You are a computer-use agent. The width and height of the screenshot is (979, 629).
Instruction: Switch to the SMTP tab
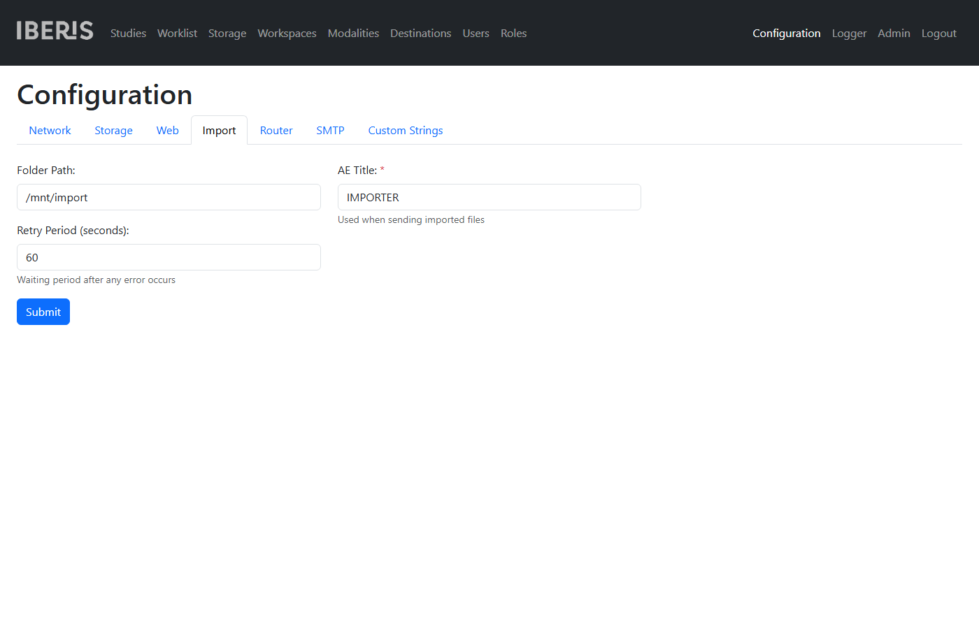[x=330, y=130]
